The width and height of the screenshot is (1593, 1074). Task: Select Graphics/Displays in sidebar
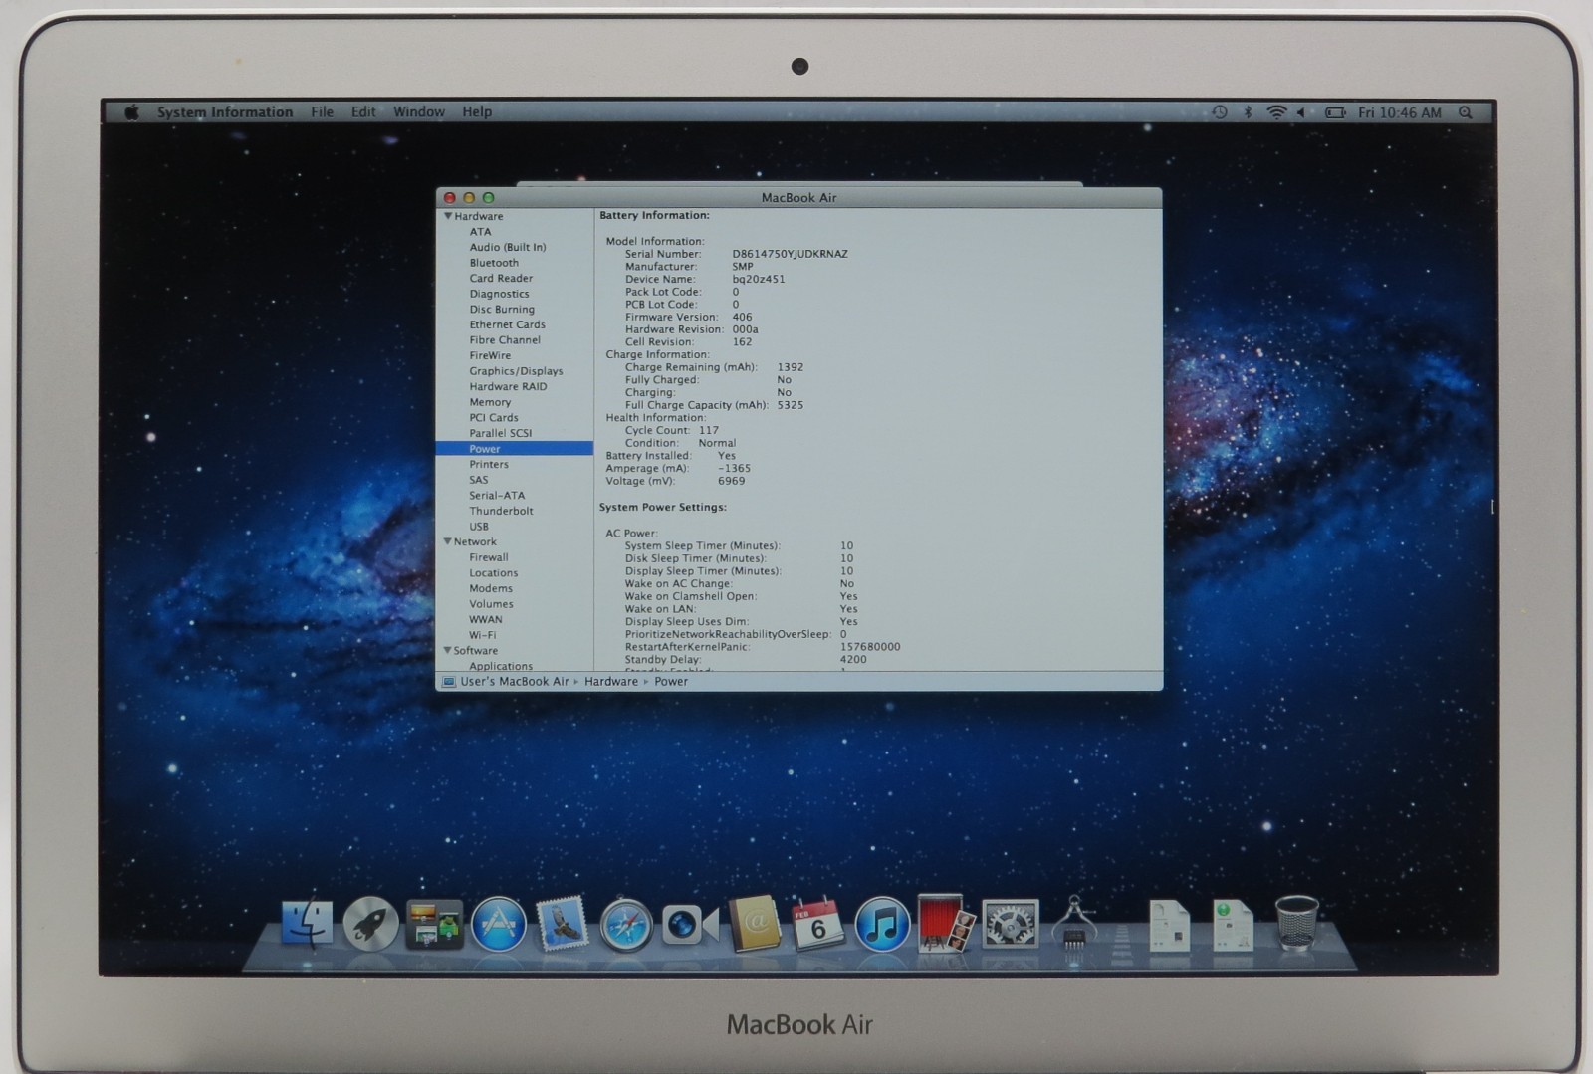pos(514,371)
